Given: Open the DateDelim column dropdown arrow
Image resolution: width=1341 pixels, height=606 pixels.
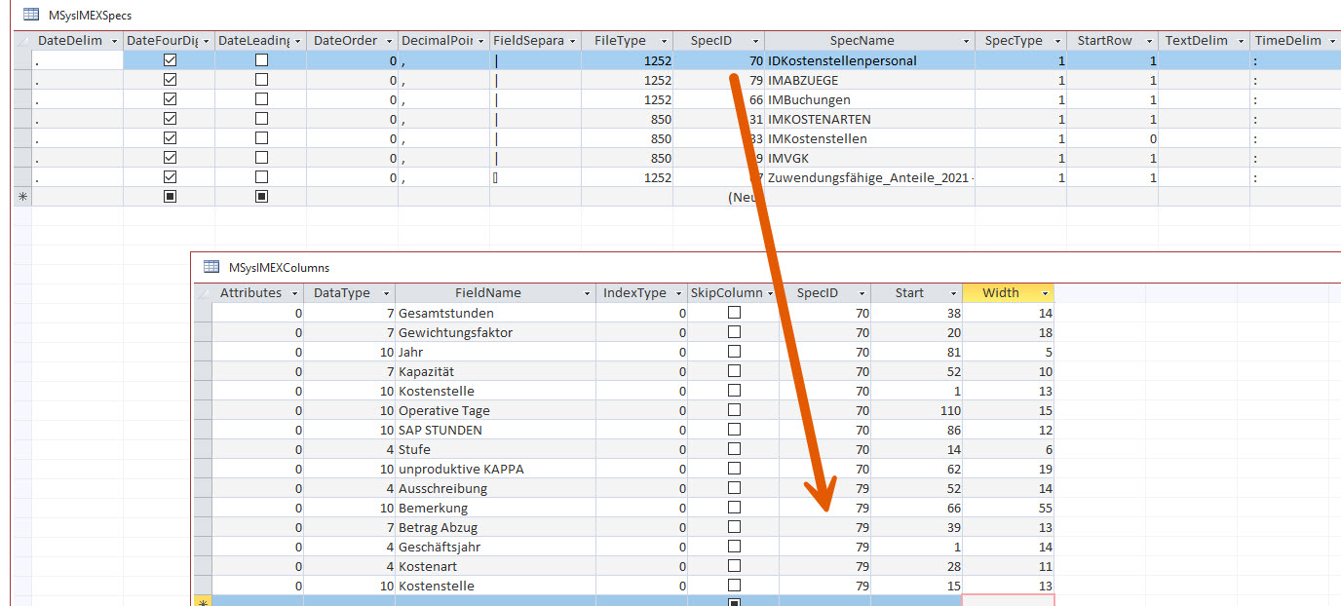Looking at the screenshot, I should coord(114,41).
